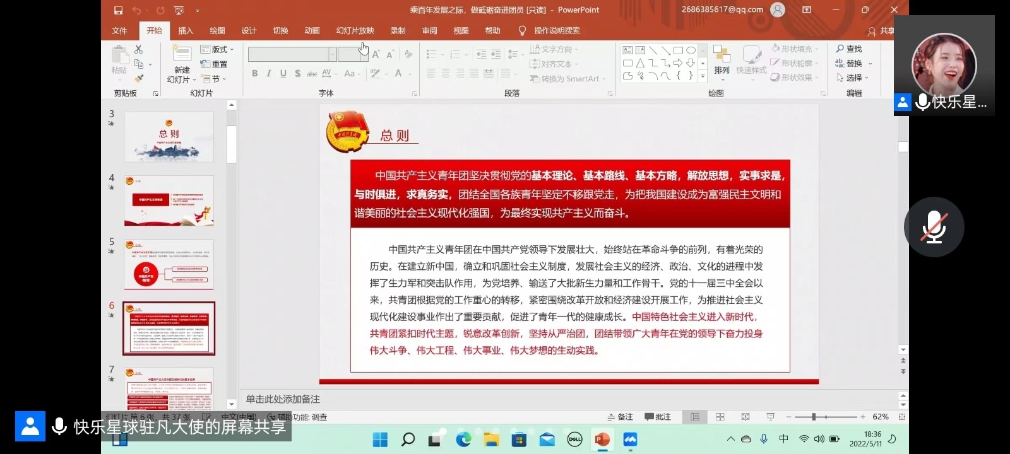Click the Decrease Font Size icon
Screen dimensions: 1010x454
(390, 55)
